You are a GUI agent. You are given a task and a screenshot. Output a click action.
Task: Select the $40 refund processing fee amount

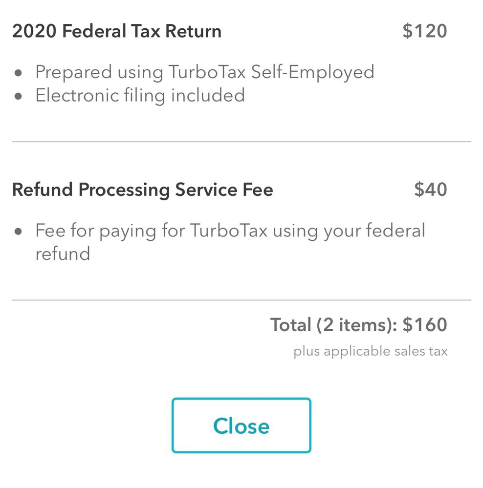coord(430,190)
